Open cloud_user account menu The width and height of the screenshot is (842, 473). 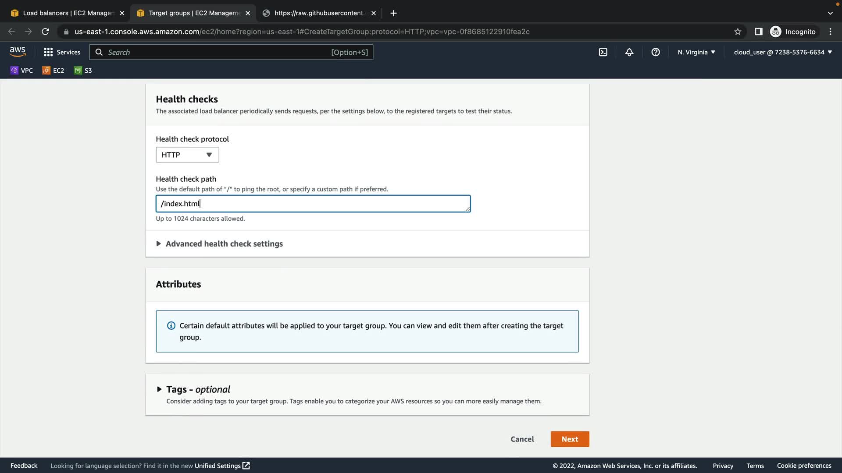[782, 52]
